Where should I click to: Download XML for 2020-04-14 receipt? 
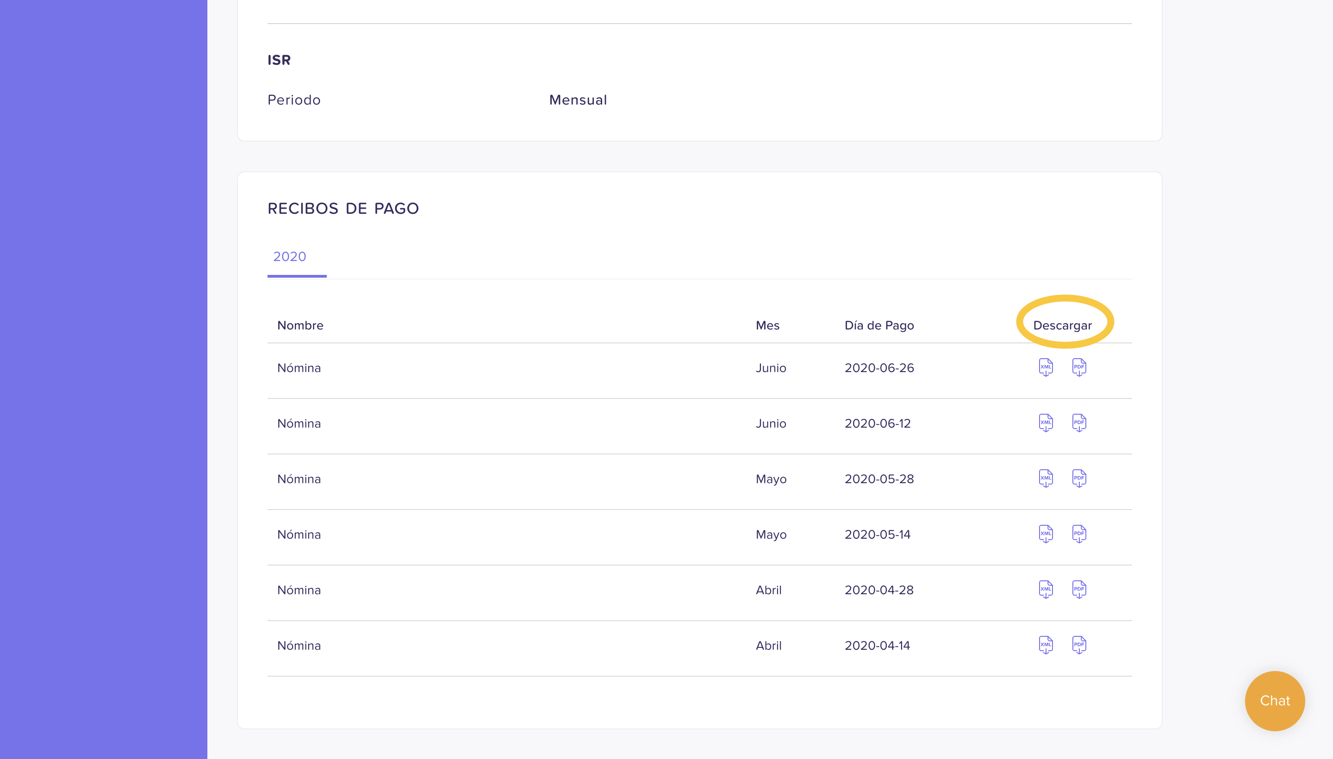1046,645
